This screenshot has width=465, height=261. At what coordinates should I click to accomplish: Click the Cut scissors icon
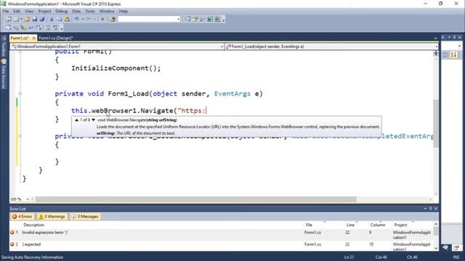click(52, 20)
